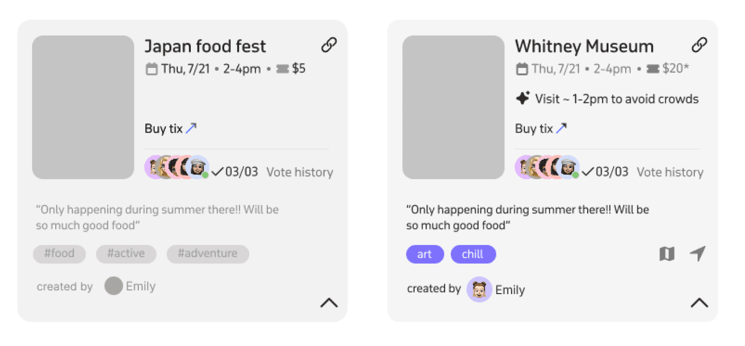The height and width of the screenshot is (346, 745).
Task: Select the #adventure tag
Action: pyautogui.click(x=208, y=254)
